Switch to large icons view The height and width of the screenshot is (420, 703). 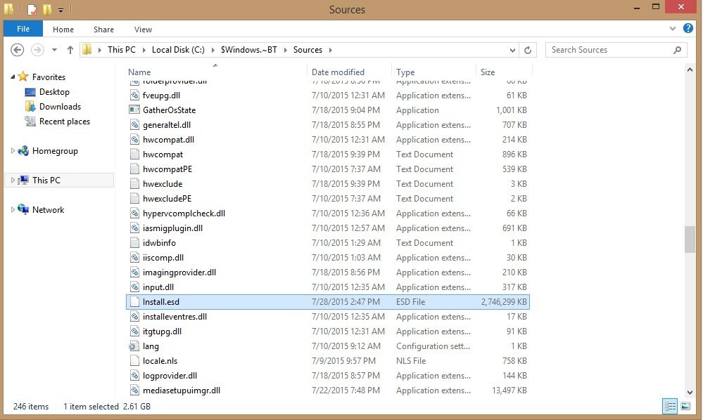coord(685,406)
